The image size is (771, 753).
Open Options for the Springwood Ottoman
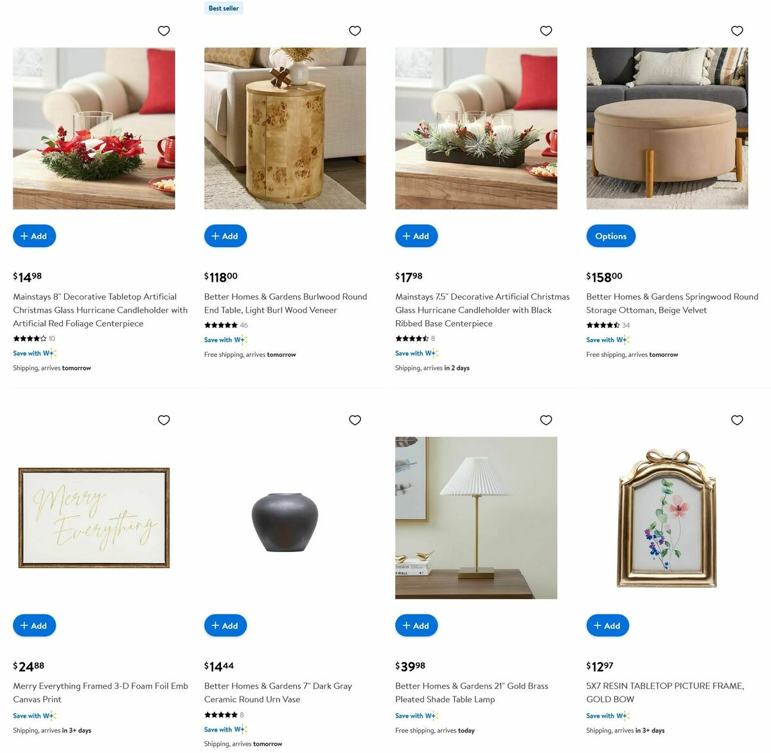coord(611,236)
